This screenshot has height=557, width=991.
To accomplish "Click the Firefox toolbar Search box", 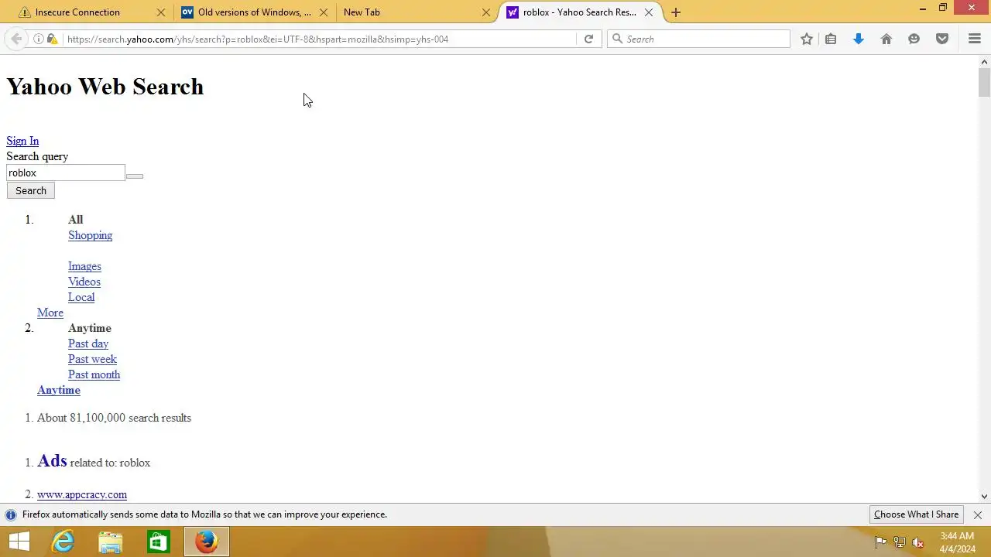I will tap(698, 39).
